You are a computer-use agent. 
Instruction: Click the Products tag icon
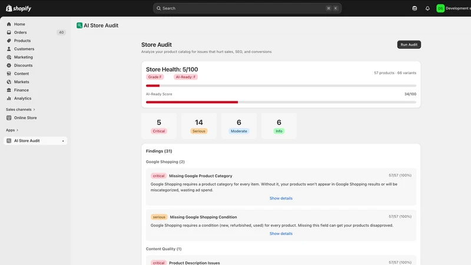(9, 41)
